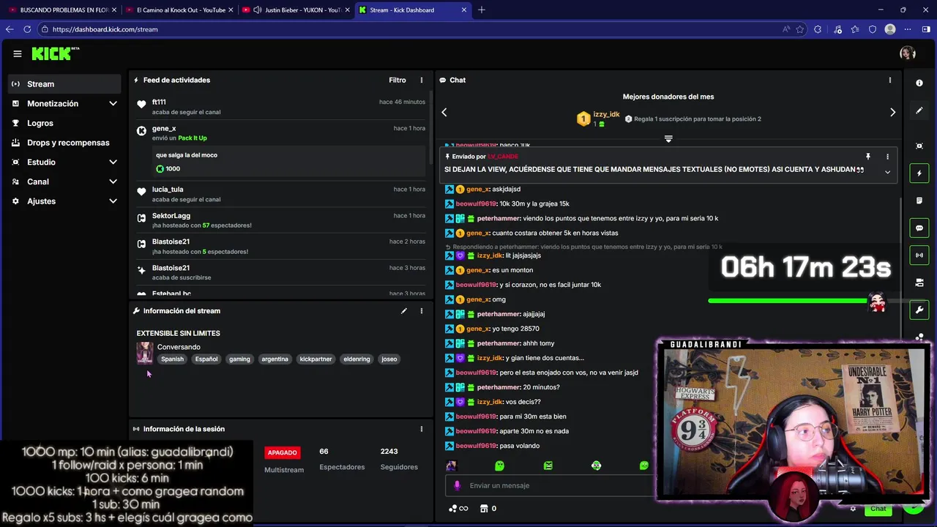Click the microphone icon in message box
This screenshot has height=527, width=937.
point(458,485)
